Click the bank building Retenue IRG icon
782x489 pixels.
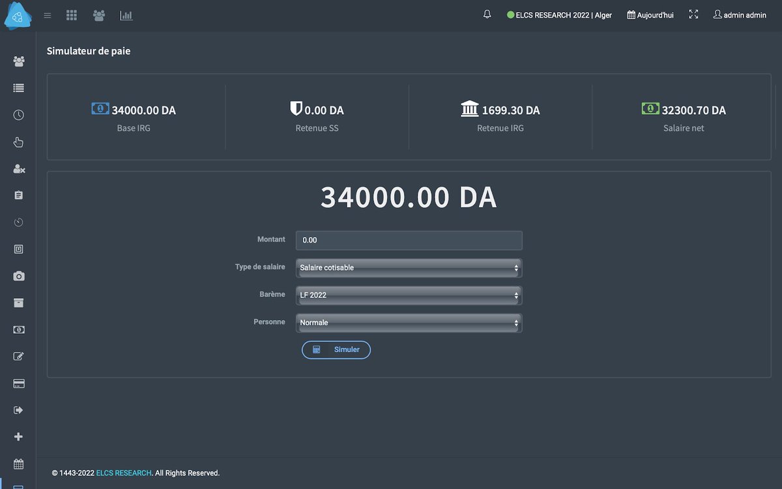pos(469,108)
